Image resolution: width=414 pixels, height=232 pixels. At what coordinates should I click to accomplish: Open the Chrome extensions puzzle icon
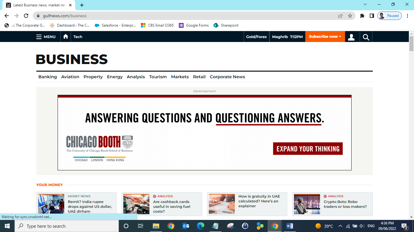(x=362, y=16)
